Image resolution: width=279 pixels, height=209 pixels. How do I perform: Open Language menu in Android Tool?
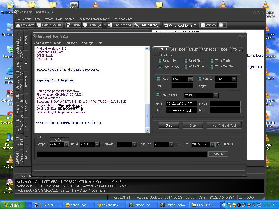[87, 43]
